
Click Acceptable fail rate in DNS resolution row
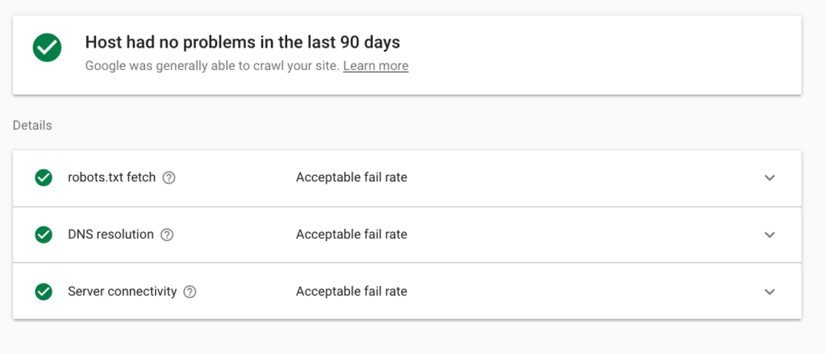click(351, 235)
